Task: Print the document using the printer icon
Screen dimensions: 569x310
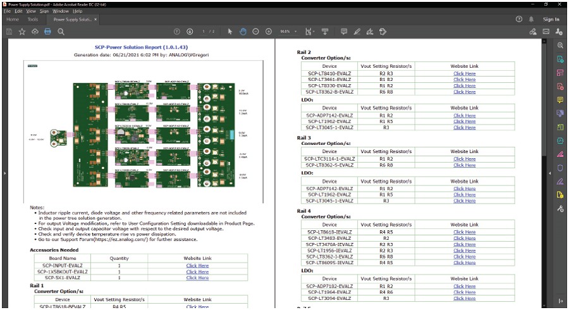Action: pyautogui.click(x=47, y=32)
